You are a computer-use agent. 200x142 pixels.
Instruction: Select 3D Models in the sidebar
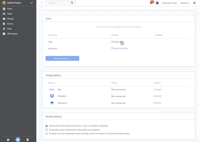tap(12, 34)
